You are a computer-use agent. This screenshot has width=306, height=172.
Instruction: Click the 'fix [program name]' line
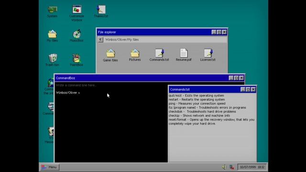208,107
